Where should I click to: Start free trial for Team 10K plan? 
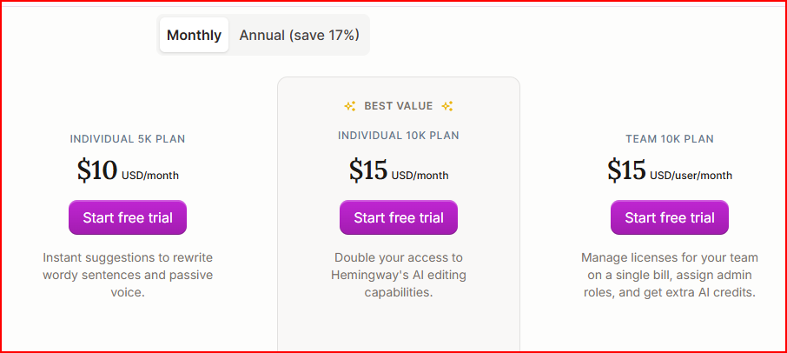(670, 217)
